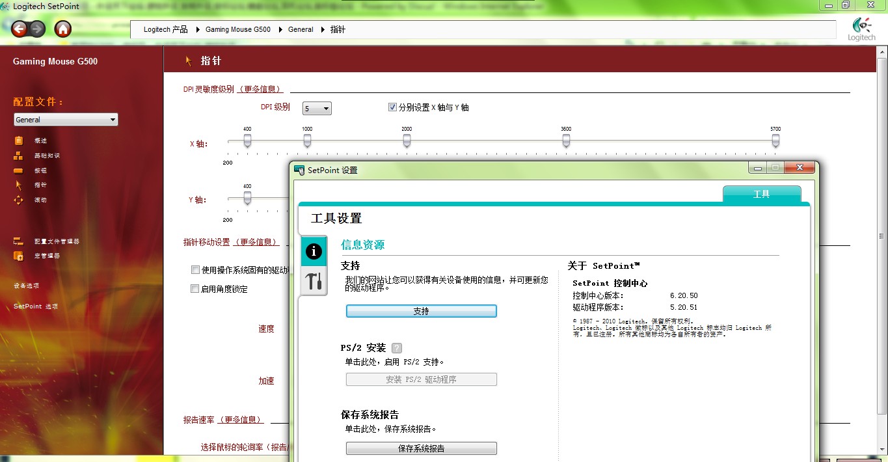Click X 轴 slider handle at 3600

566,141
